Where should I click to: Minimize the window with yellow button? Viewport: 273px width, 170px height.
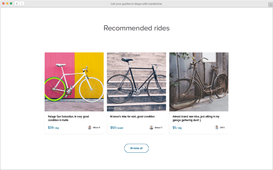pyautogui.click(x=7, y=3)
